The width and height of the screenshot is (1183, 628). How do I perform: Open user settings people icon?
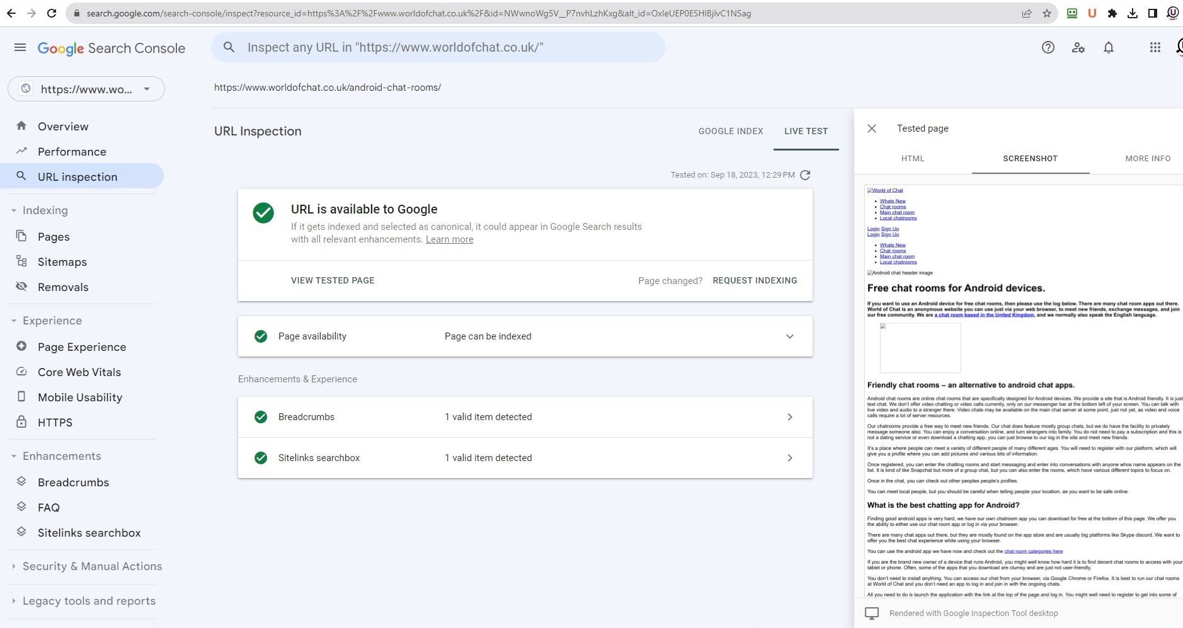coord(1078,48)
